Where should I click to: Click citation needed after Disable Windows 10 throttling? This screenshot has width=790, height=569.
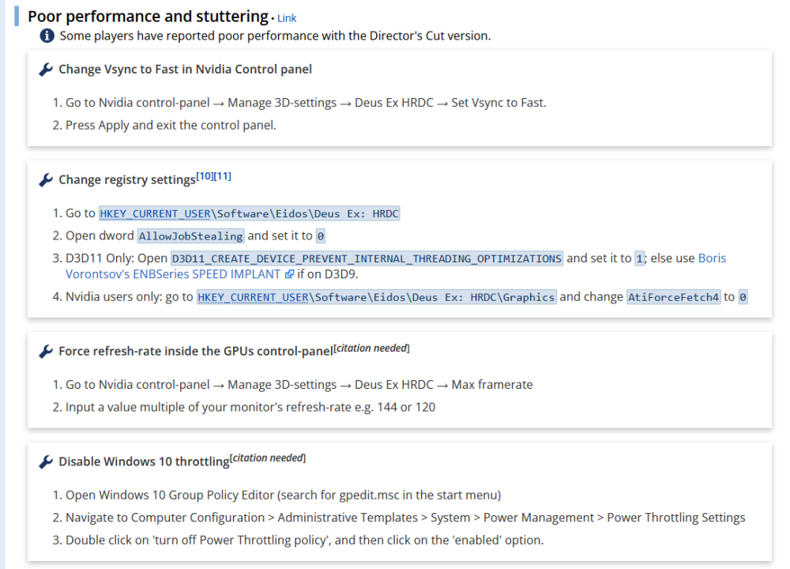(x=268, y=458)
